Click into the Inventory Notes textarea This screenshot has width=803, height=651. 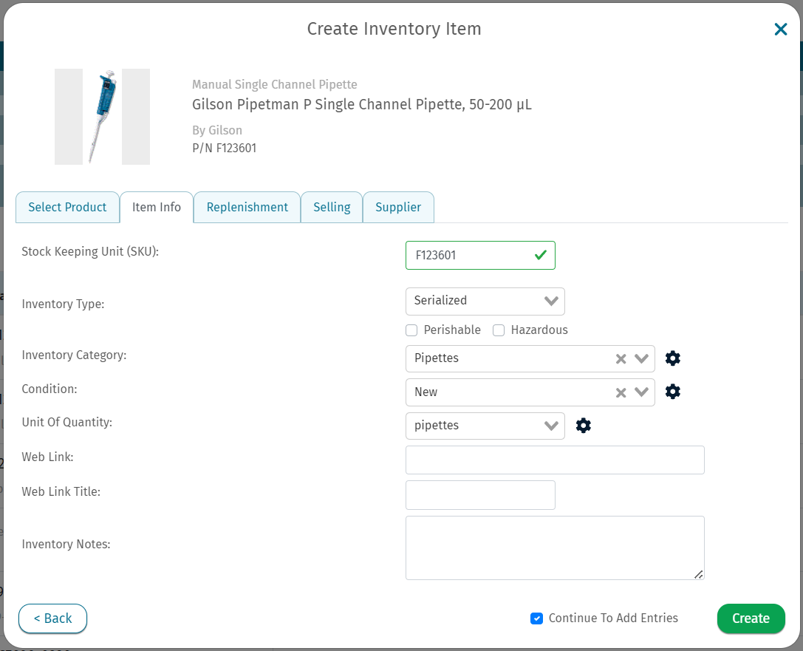point(555,548)
